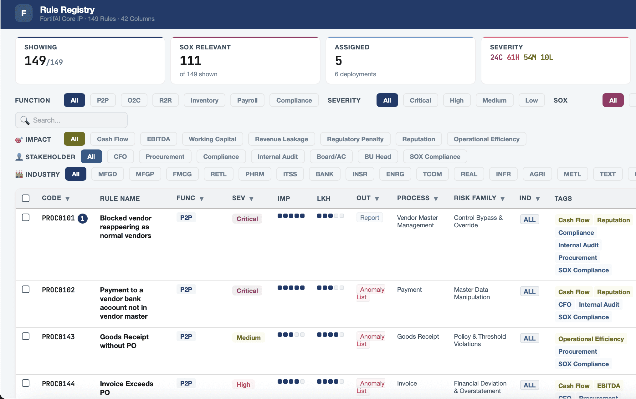
Task: Click the likelihood rating dots for PROC0143
Action: [x=330, y=335]
